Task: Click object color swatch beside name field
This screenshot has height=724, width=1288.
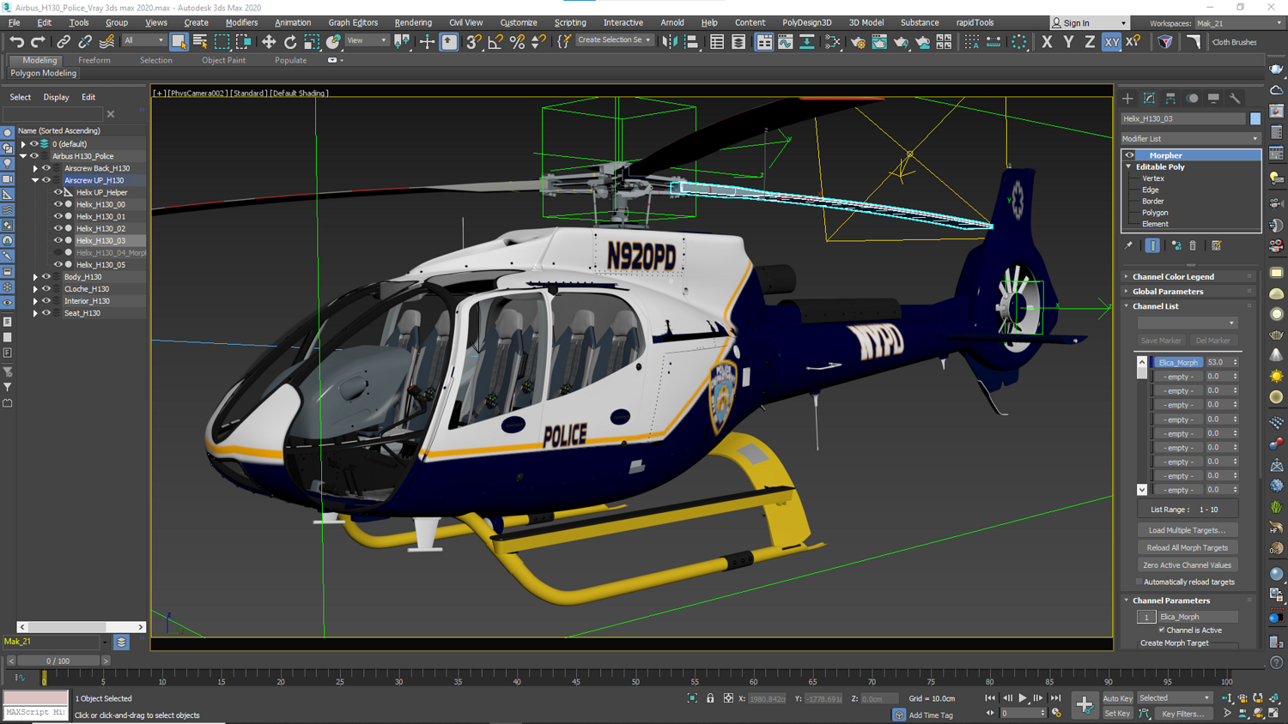Action: (x=1255, y=118)
